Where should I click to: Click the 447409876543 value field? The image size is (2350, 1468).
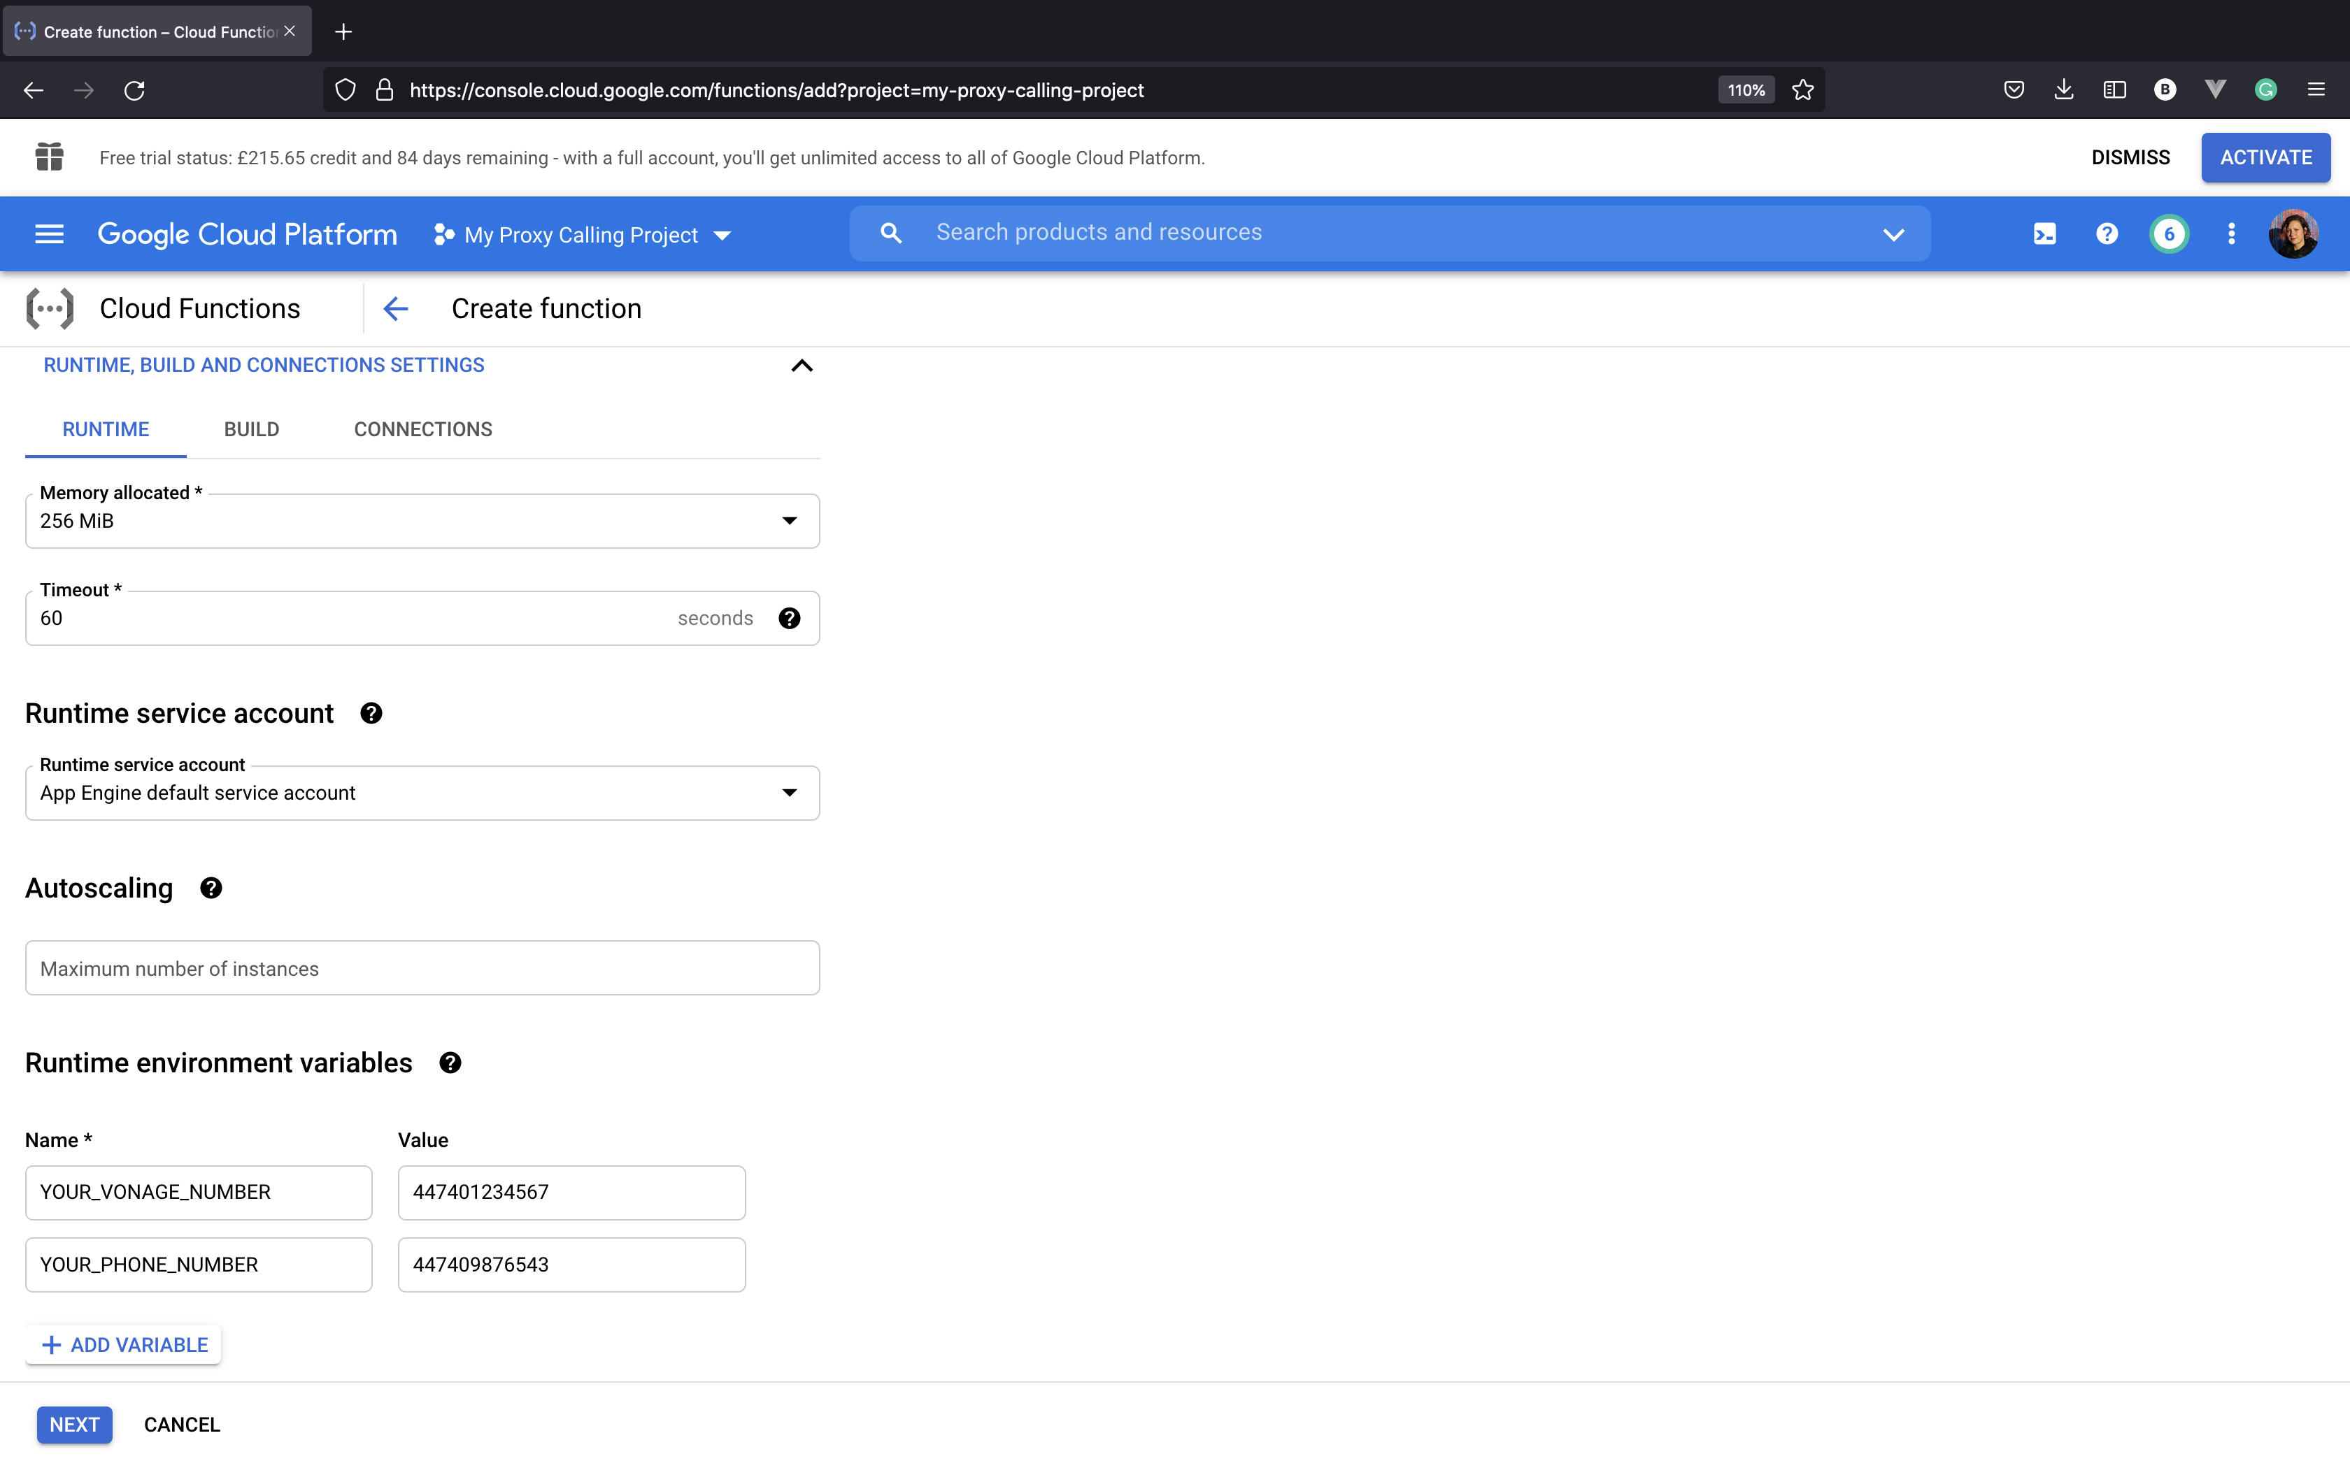(572, 1265)
